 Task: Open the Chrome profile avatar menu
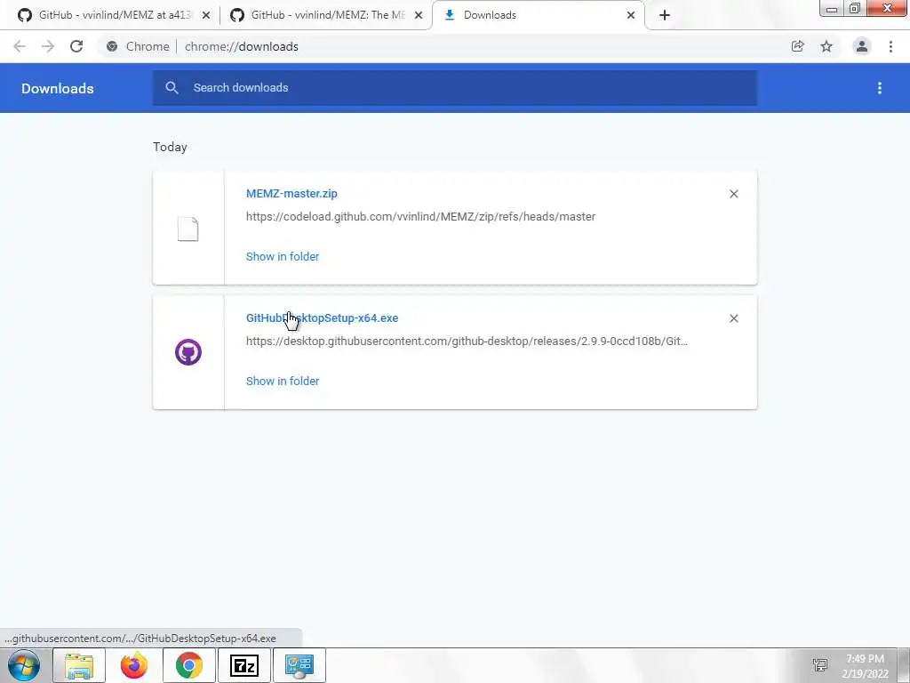click(x=862, y=46)
